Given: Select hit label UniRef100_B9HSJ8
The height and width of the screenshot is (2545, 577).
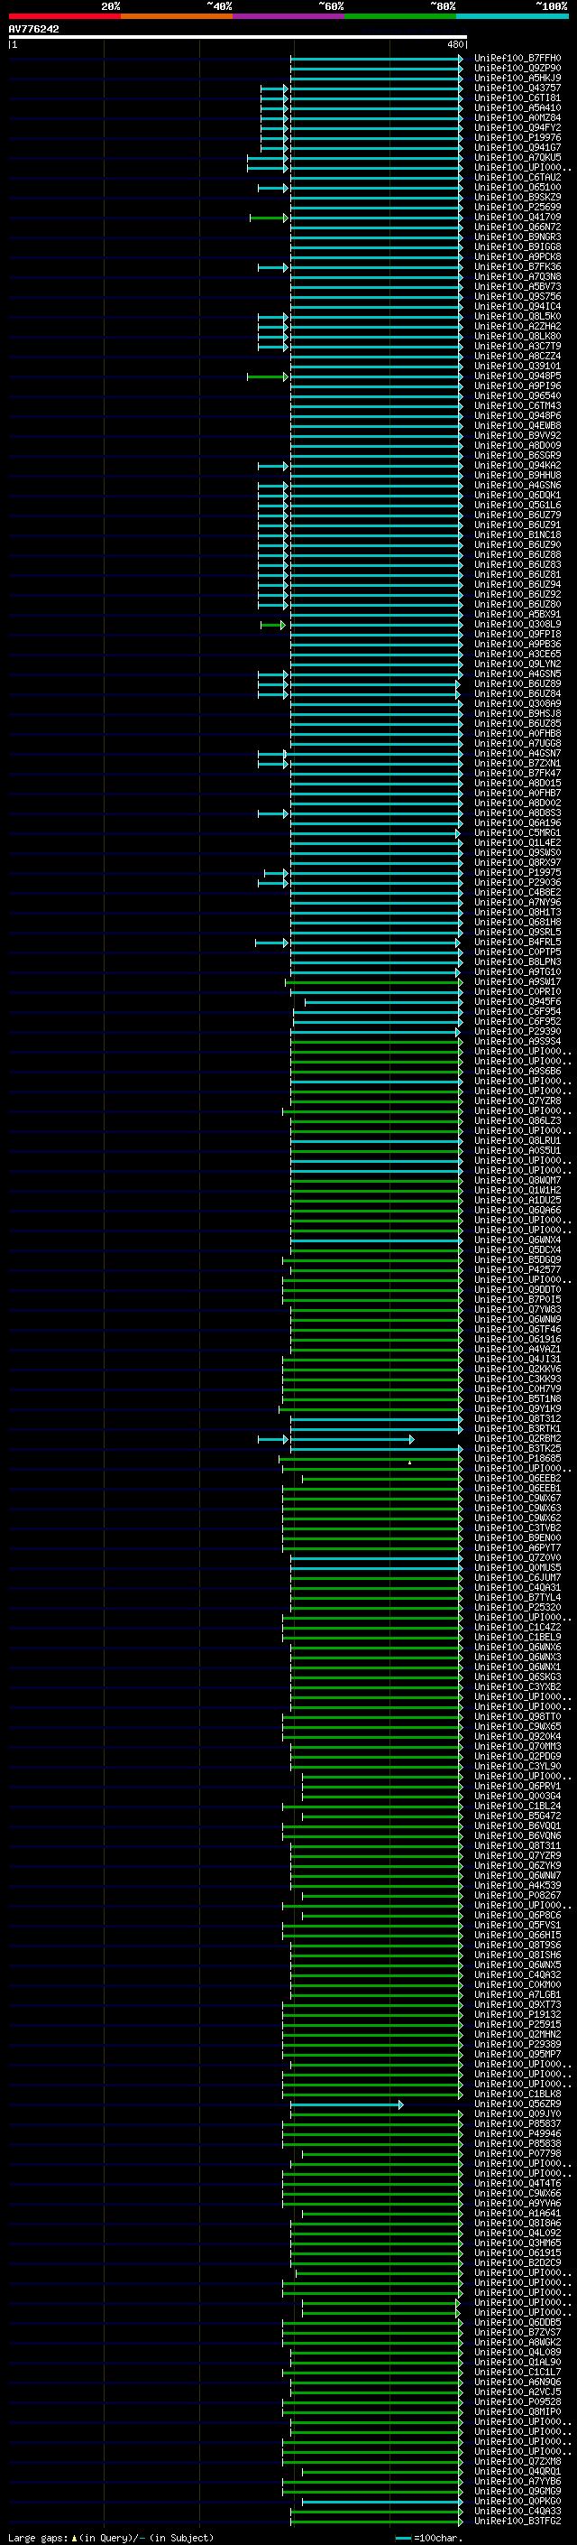Looking at the screenshot, I should pyautogui.click(x=517, y=713).
